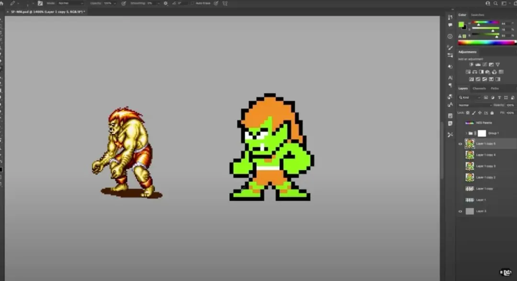Add a Levels adjustment

pos(478,65)
